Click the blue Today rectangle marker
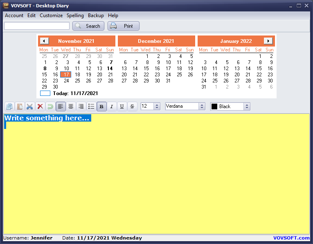 (x=45, y=93)
